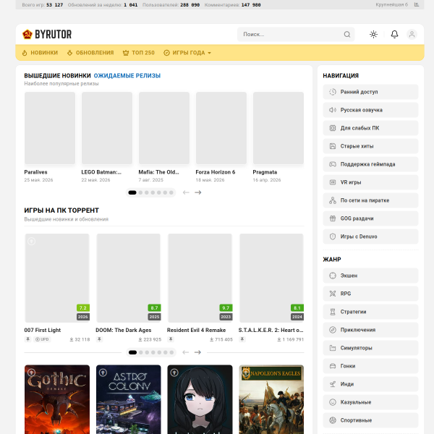
Task: Click the Симуляторы genre icon
Action: (333, 348)
